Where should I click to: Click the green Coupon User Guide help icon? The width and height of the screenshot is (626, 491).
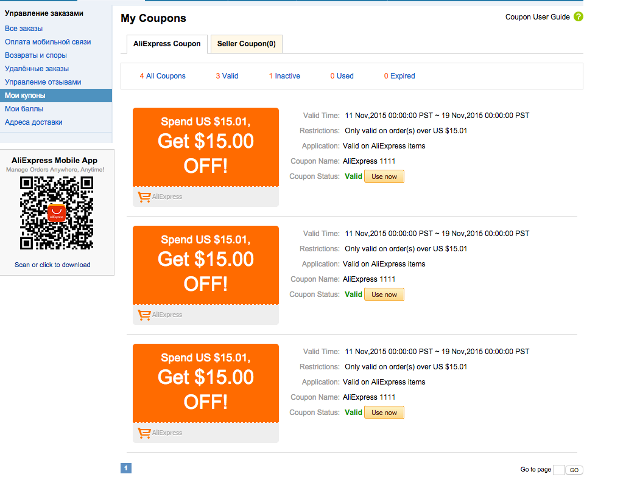tap(578, 17)
